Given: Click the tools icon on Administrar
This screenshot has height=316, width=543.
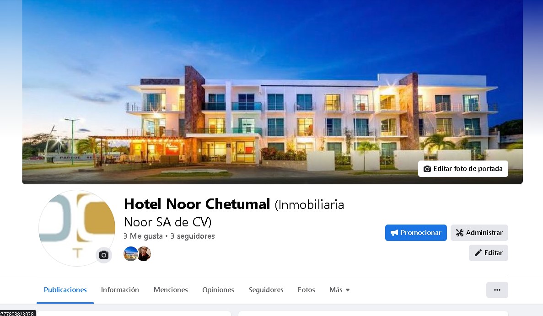Looking at the screenshot, I should click(460, 233).
